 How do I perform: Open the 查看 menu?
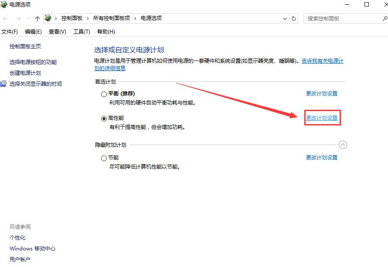tap(57, 31)
